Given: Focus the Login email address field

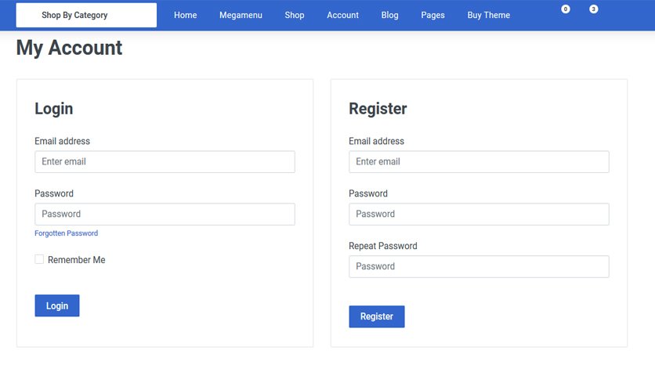Looking at the screenshot, I should coord(165,161).
